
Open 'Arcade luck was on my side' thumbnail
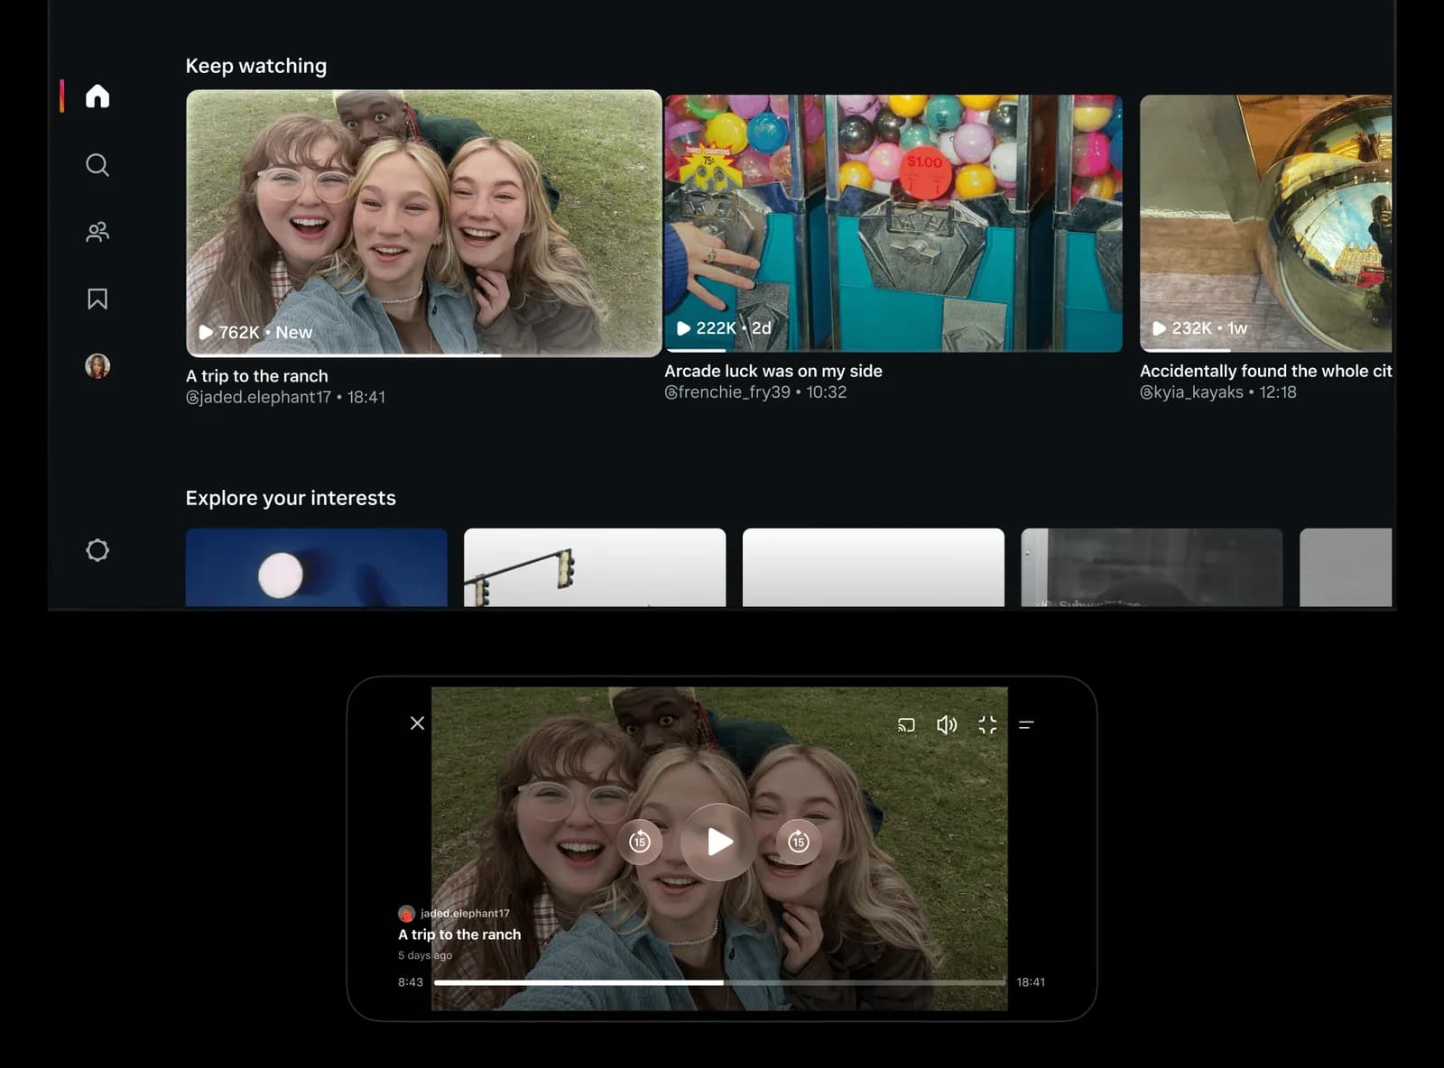[x=893, y=223]
